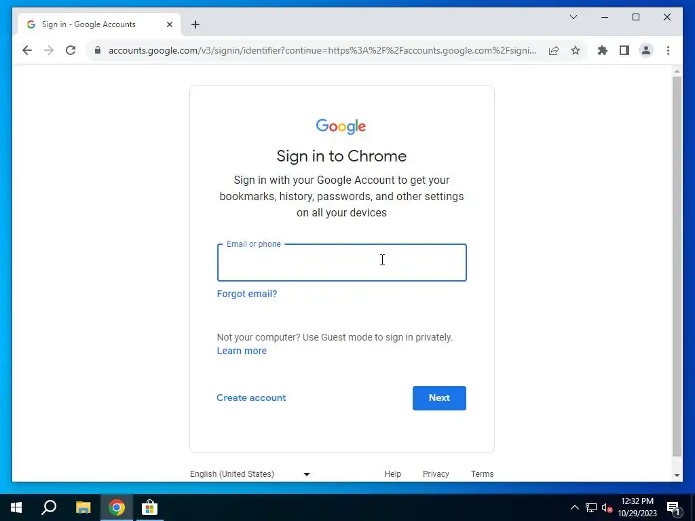The image size is (695, 521).
Task: Click the share page icon in address bar
Action: click(x=554, y=50)
